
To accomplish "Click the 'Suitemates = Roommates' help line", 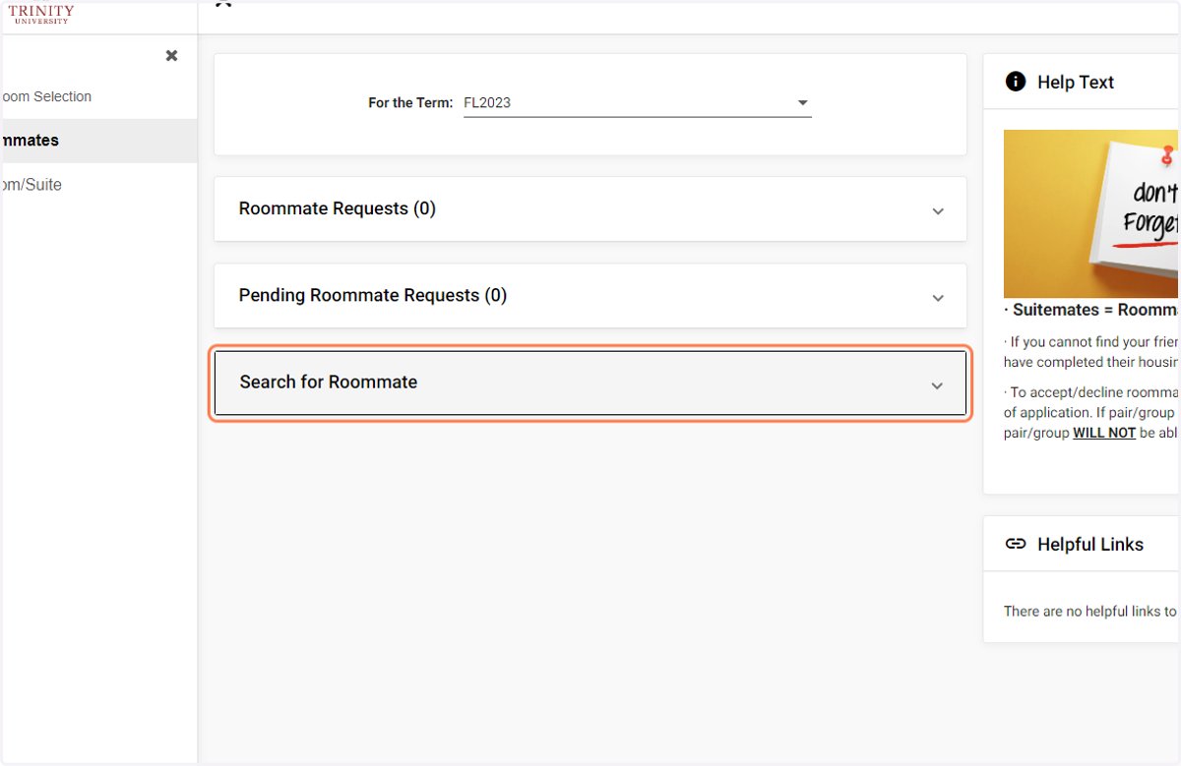I will point(1091,310).
